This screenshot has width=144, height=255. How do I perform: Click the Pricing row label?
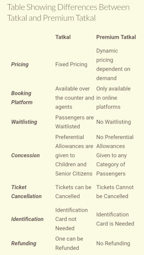point(20,65)
